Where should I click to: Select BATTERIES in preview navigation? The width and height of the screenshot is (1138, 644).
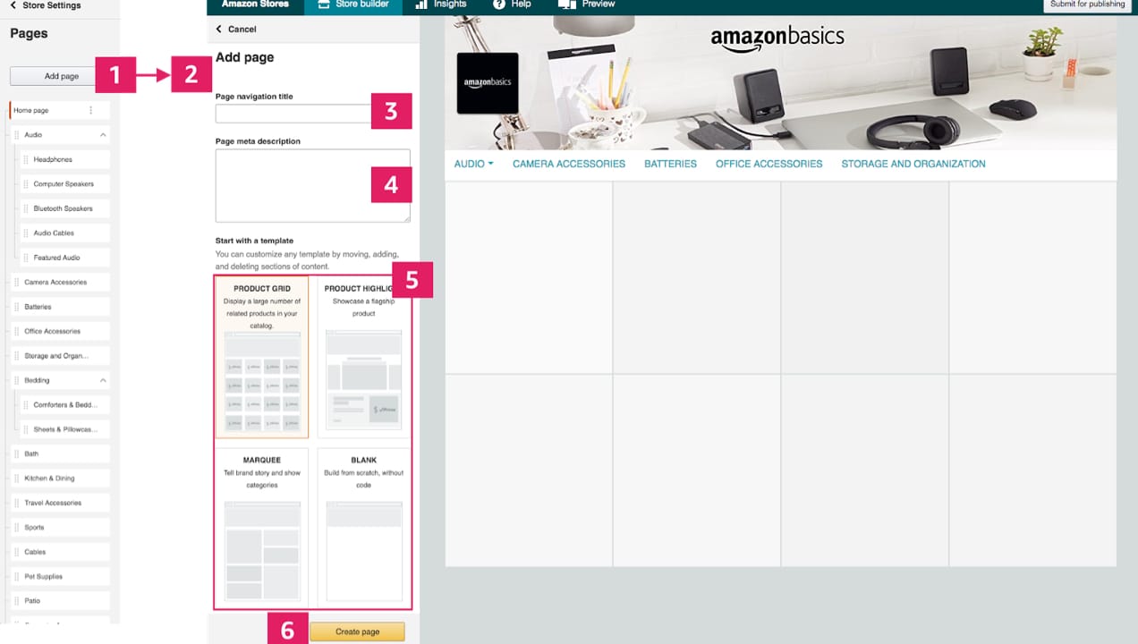670,164
